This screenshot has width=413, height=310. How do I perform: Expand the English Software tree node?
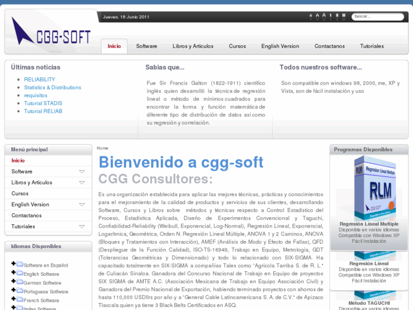tap(14, 272)
